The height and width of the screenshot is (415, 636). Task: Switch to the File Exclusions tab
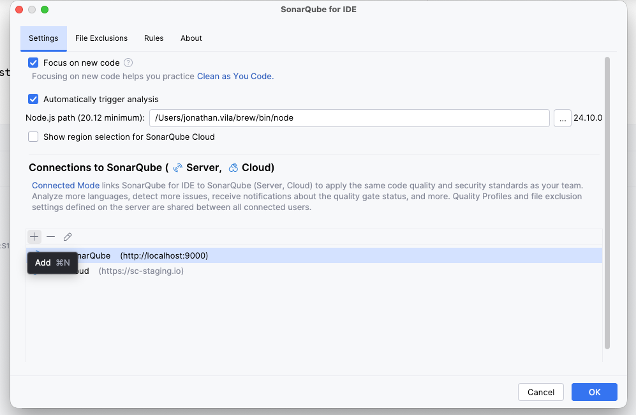[101, 38]
